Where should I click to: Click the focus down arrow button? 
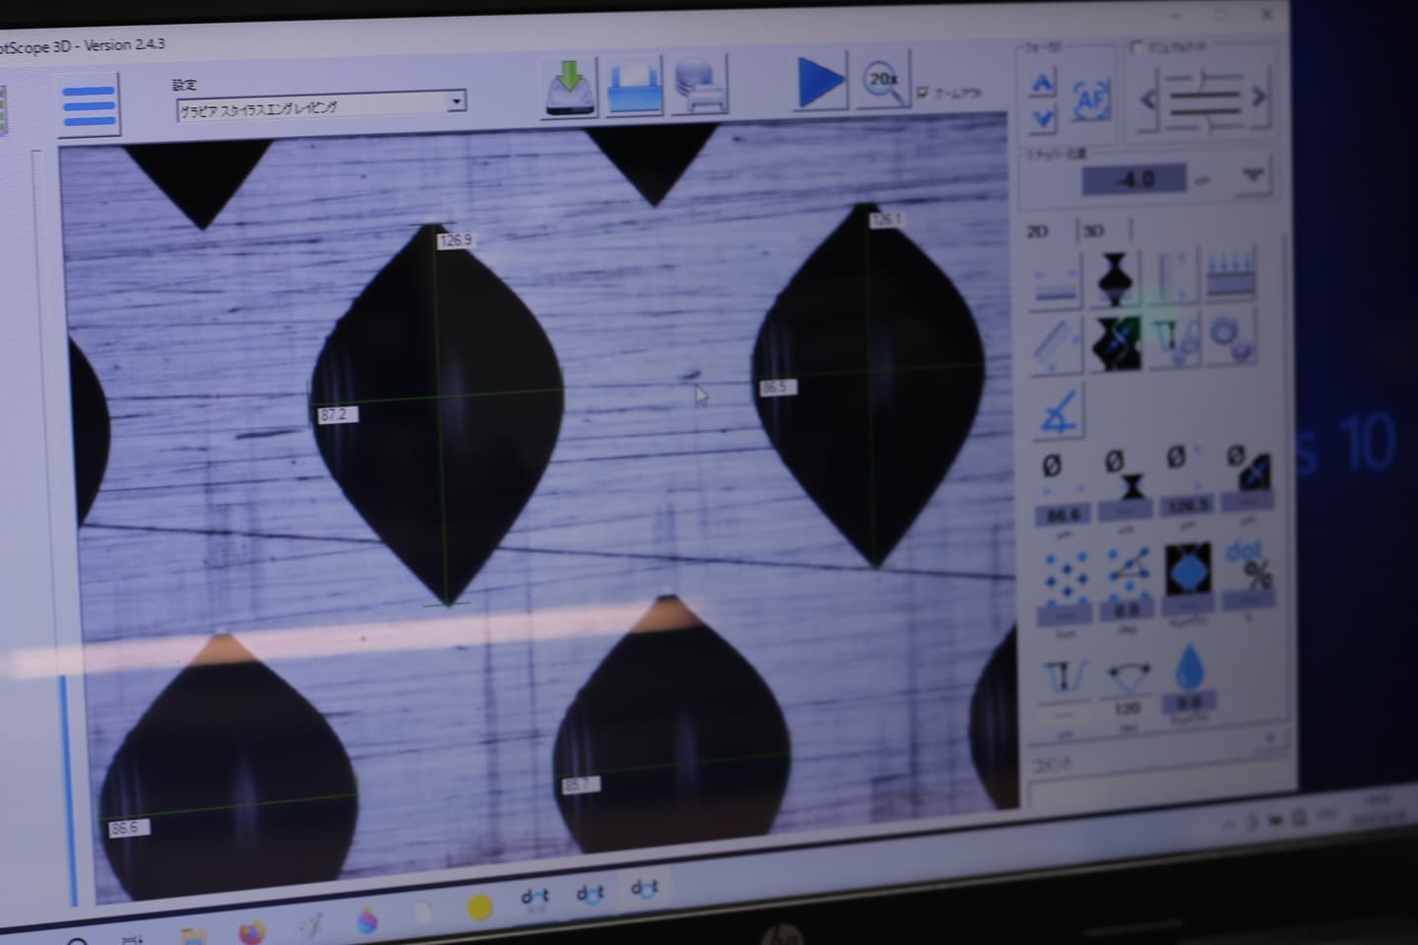tap(1043, 119)
